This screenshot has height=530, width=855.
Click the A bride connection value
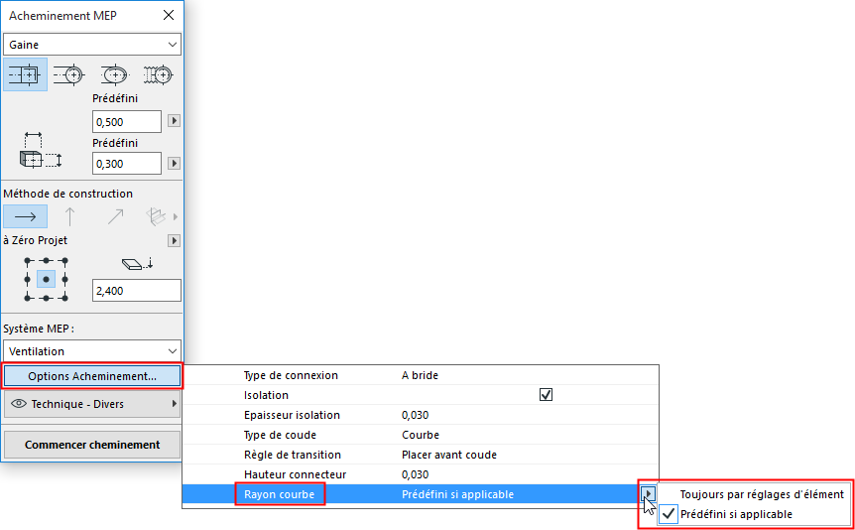coord(420,375)
